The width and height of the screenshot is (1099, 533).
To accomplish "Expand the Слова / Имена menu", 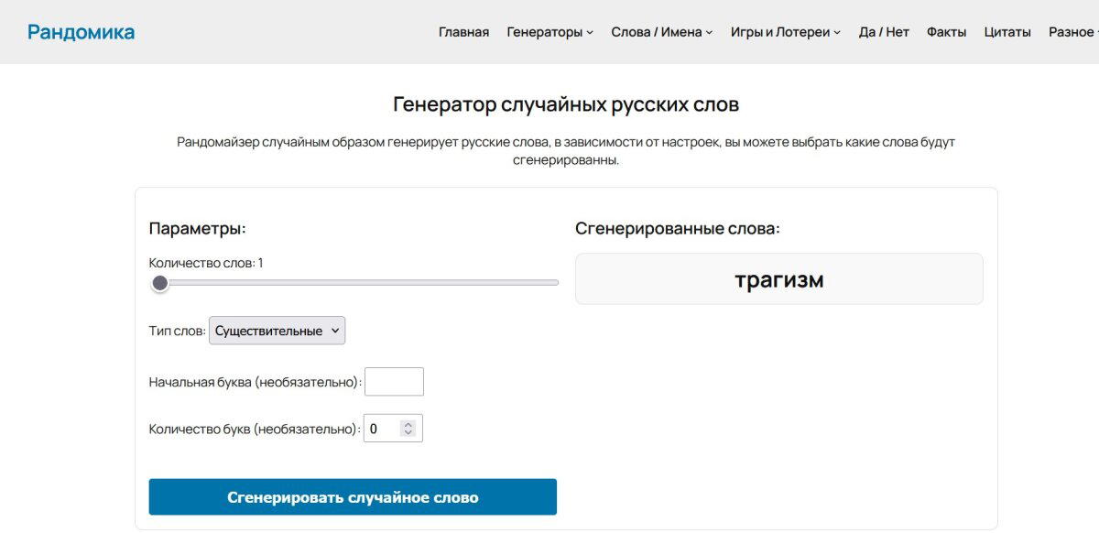I will point(661,32).
